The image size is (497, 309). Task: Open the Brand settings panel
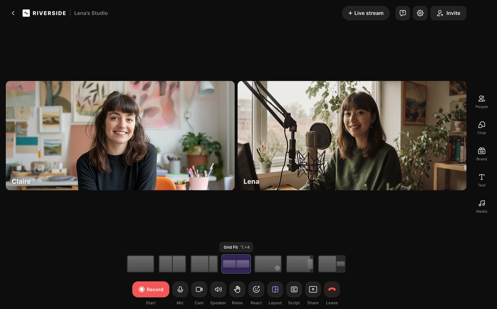coord(481,153)
